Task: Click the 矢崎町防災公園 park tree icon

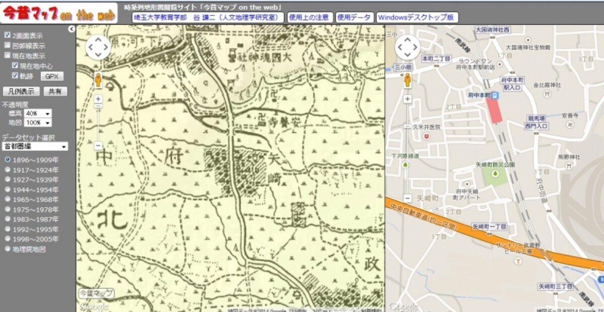Action: [495, 174]
